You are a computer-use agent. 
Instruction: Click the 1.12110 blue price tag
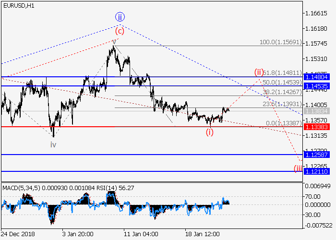click(318, 171)
